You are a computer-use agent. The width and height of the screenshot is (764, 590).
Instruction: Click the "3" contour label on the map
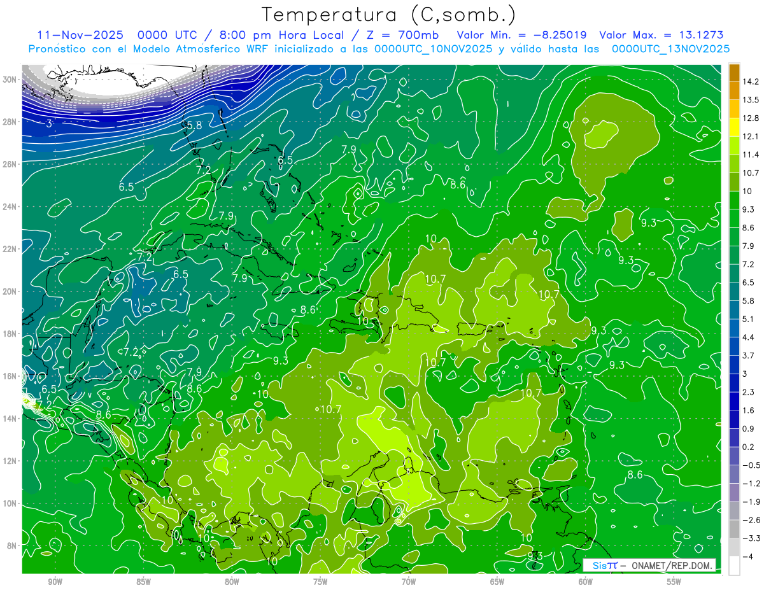pos(49,123)
